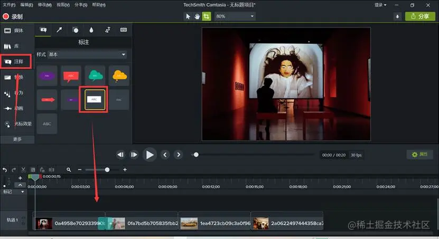Pick the purple oval callout

point(47,76)
